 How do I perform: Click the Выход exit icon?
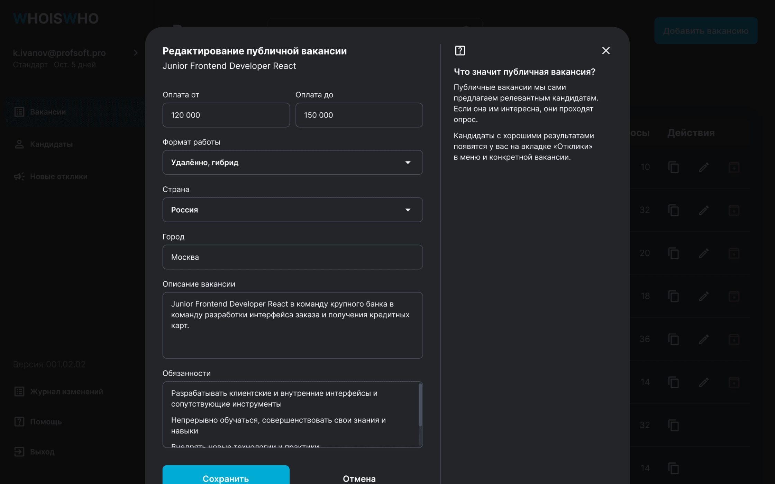[19, 452]
